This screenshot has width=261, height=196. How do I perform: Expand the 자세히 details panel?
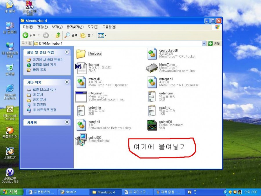coord(67,122)
